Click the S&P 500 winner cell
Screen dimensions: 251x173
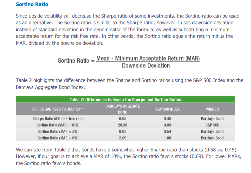tap(212, 125)
